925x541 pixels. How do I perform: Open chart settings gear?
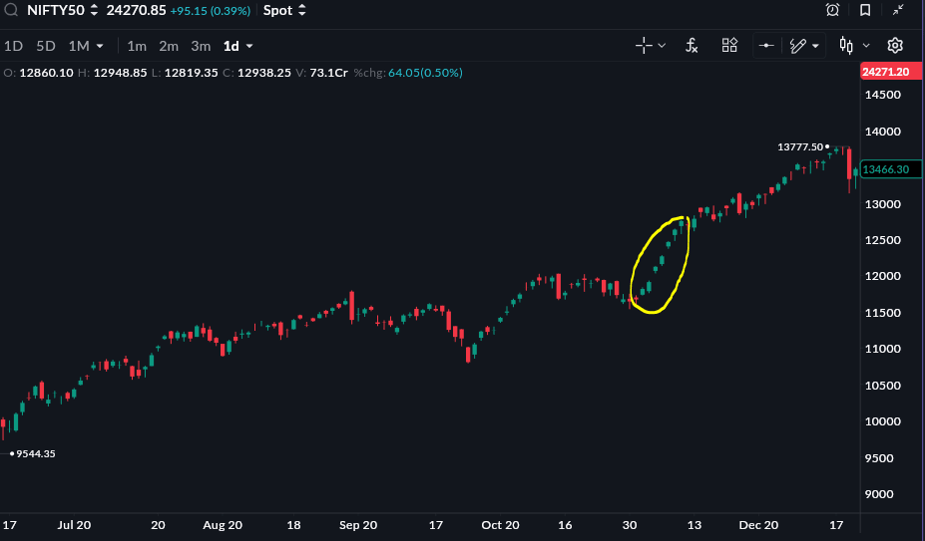pos(895,46)
